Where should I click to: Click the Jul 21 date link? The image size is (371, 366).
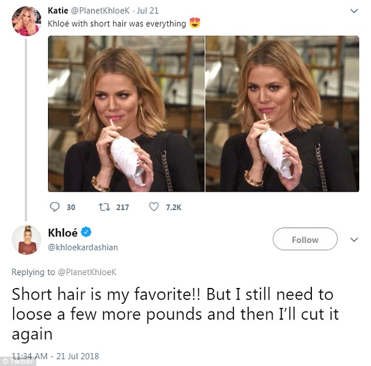[x=147, y=11]
